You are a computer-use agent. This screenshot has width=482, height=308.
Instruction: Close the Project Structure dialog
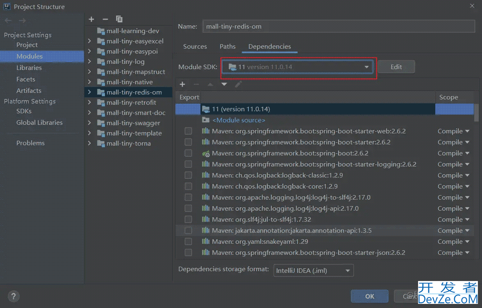[472, 6]
